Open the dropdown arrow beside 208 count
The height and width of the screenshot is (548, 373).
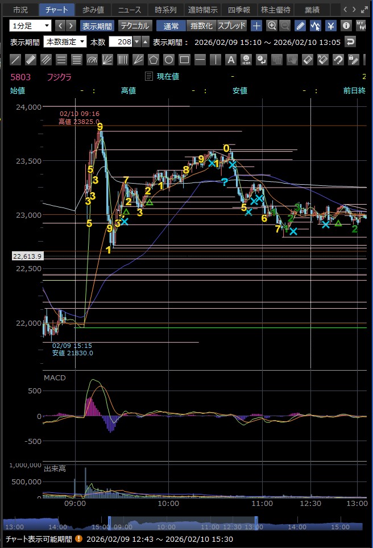(x=136, y=41)
